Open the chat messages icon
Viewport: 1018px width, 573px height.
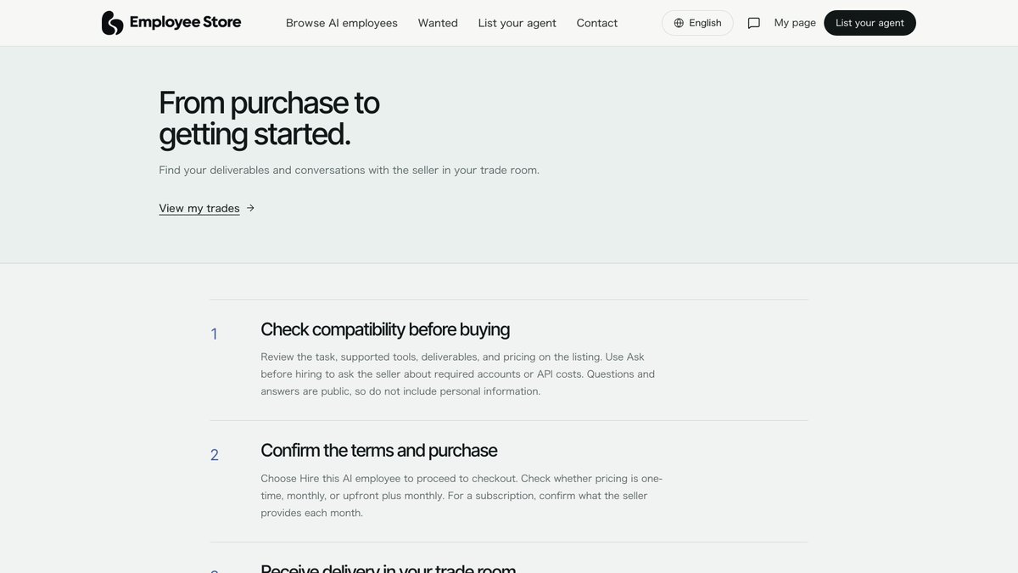753,23
